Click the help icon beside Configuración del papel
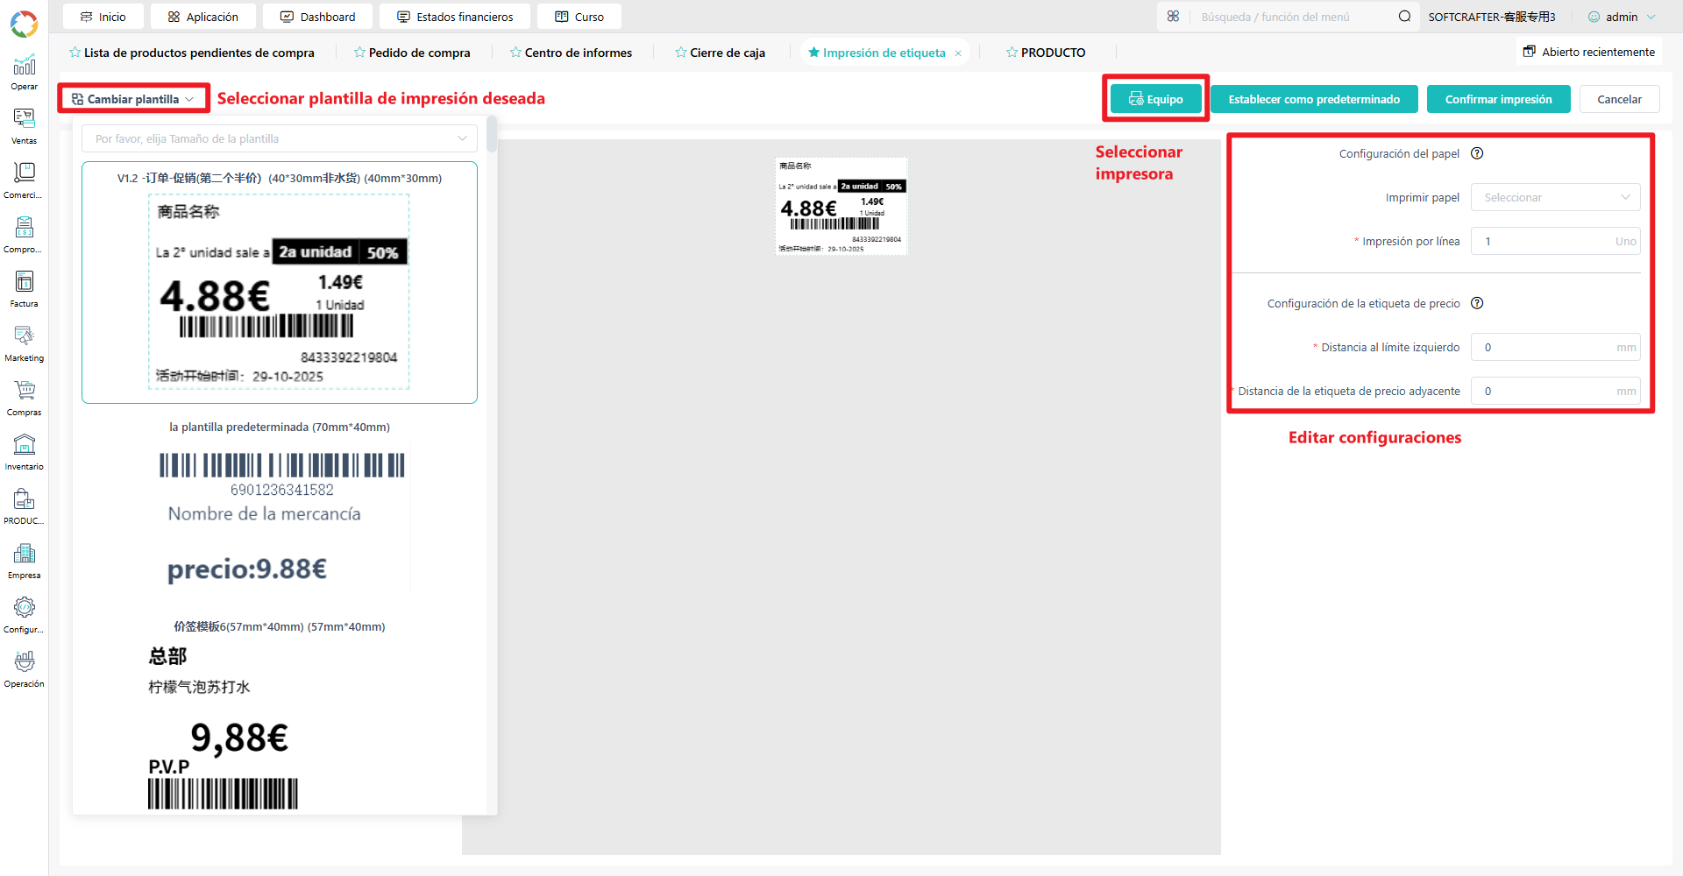The image size is (1683, 876). (1477, 153)
